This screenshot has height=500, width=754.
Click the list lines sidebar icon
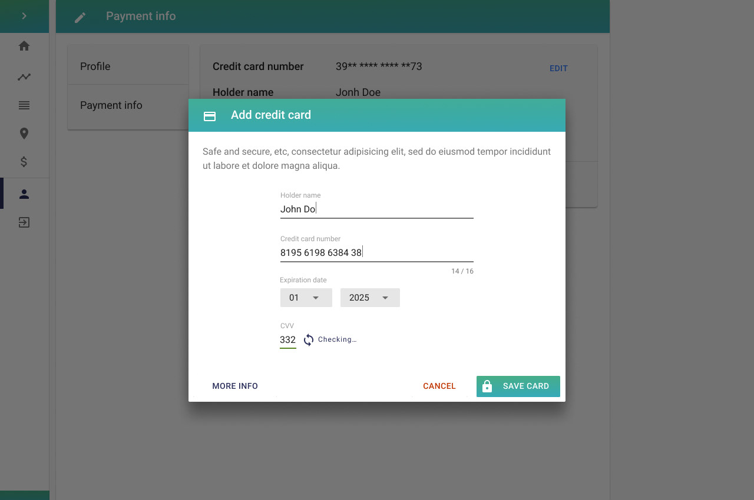coord(24,105)
